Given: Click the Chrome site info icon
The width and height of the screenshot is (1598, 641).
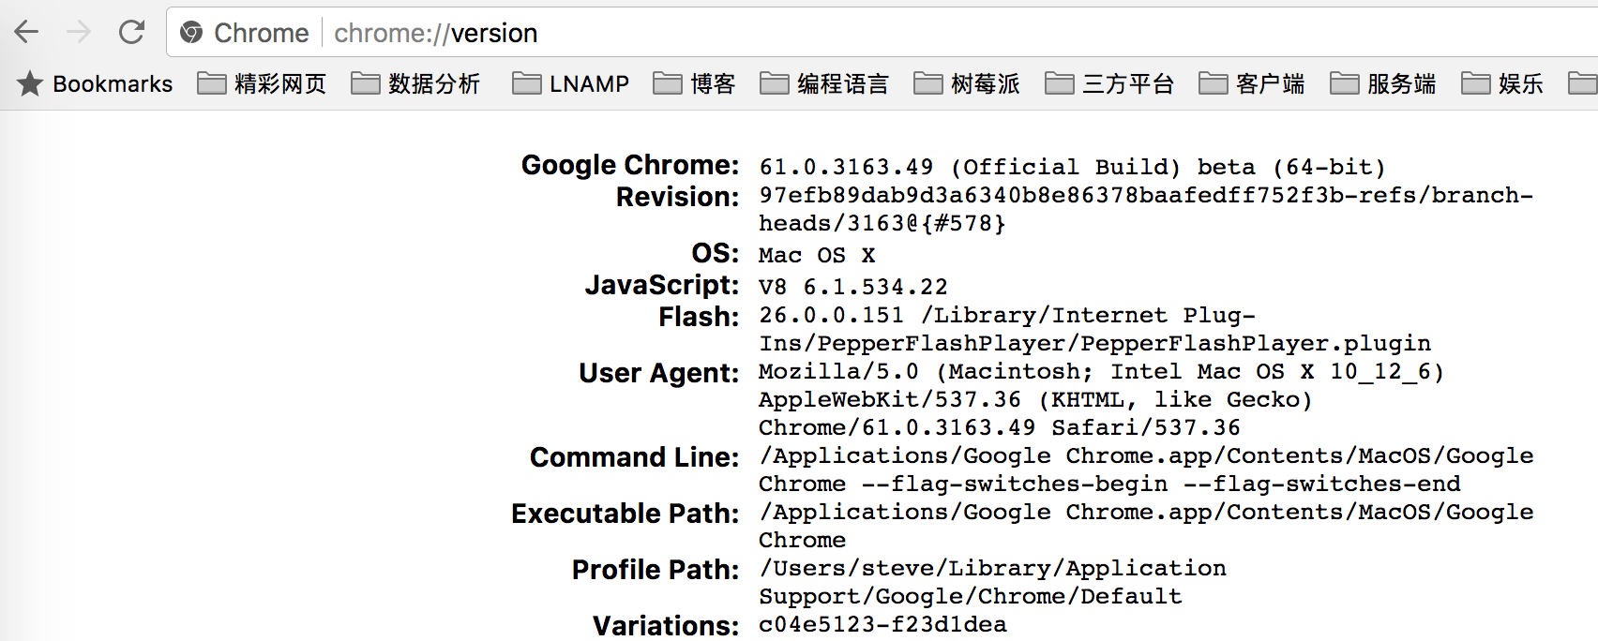Looking at the screenshot, I should coord(191,33).
